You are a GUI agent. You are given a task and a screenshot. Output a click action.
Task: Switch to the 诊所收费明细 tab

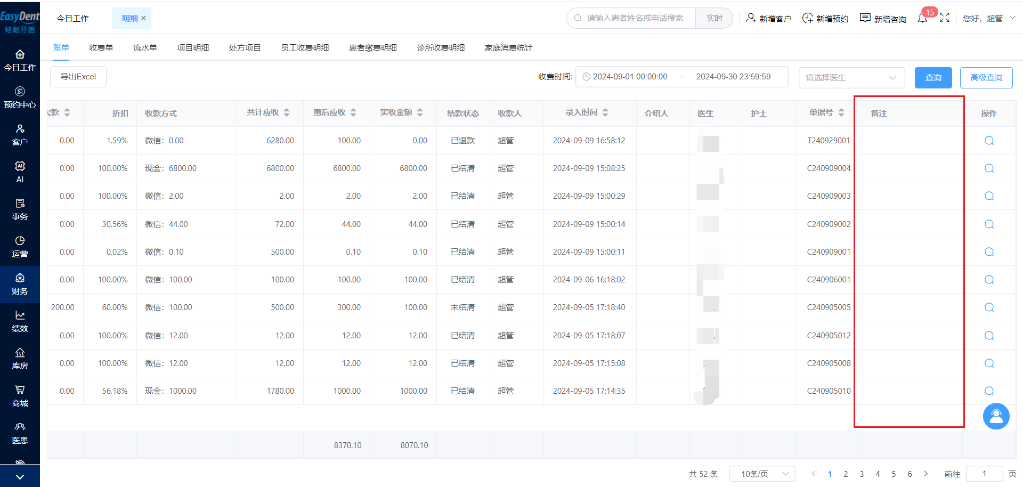point(441,48)
